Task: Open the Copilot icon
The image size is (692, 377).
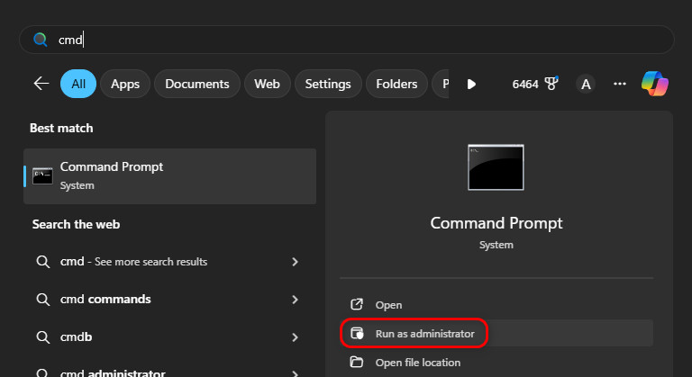Action: point(655,84)
